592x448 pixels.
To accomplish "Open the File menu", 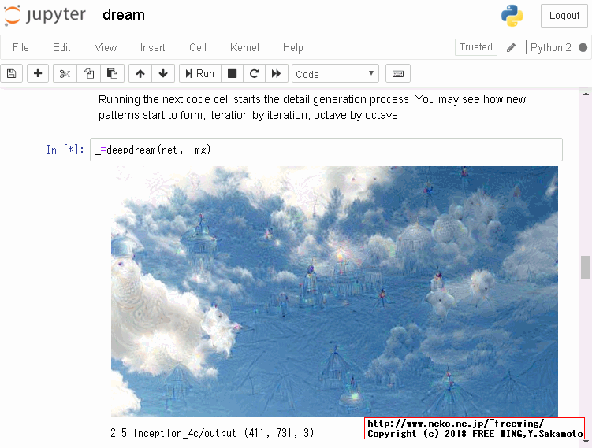I will click(20, 47).
